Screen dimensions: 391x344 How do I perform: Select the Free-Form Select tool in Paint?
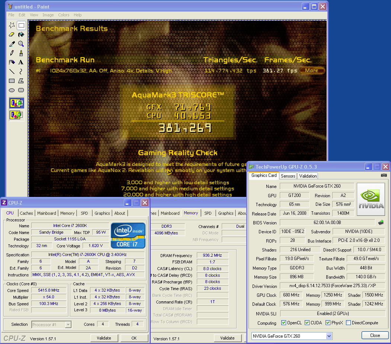coord(12,25)
